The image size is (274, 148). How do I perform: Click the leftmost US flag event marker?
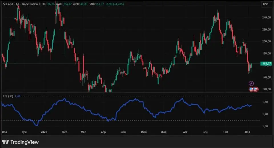click(251, 89)
